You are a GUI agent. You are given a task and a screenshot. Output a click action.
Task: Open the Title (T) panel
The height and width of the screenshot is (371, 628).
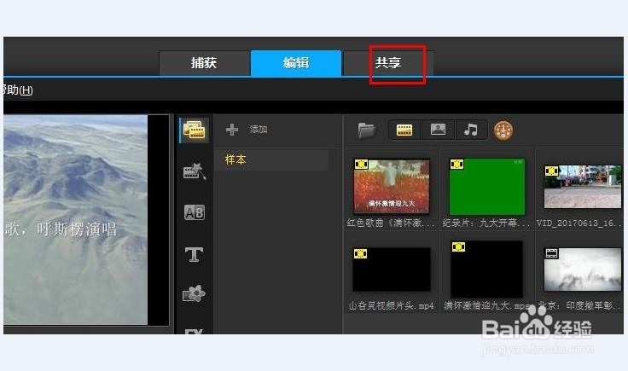(194, 254)
